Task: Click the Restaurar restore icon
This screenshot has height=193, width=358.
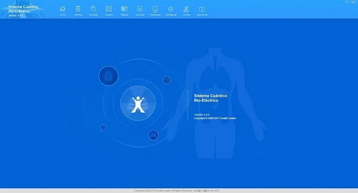Action: 156,10
